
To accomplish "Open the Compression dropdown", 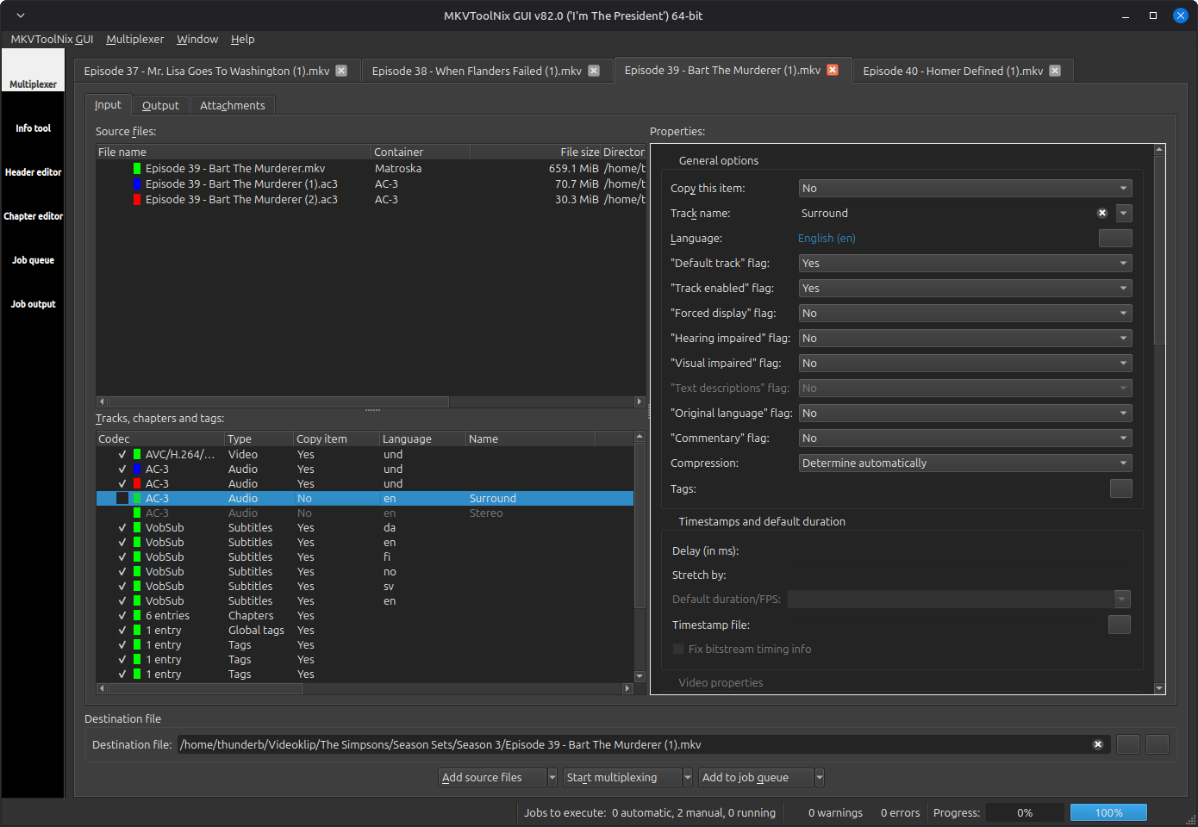I will (964, 463).
